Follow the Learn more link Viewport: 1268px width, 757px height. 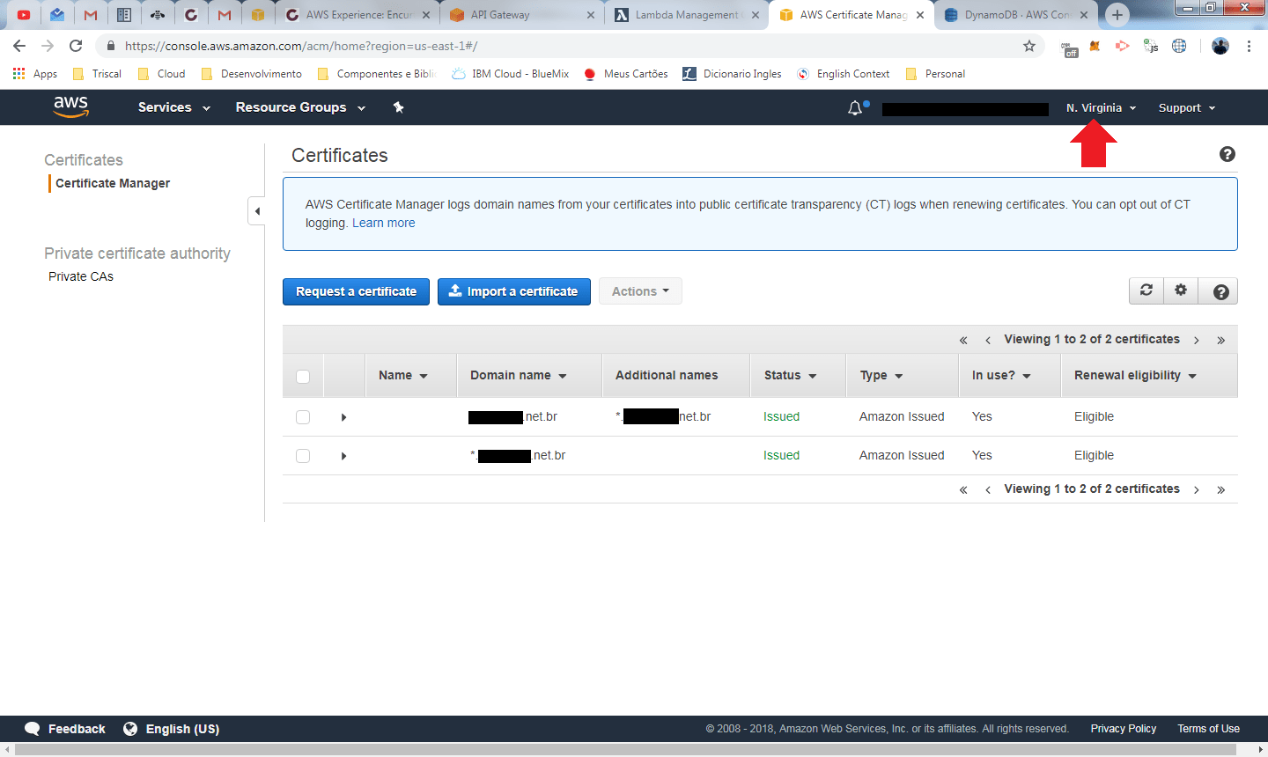coord(383,223)
